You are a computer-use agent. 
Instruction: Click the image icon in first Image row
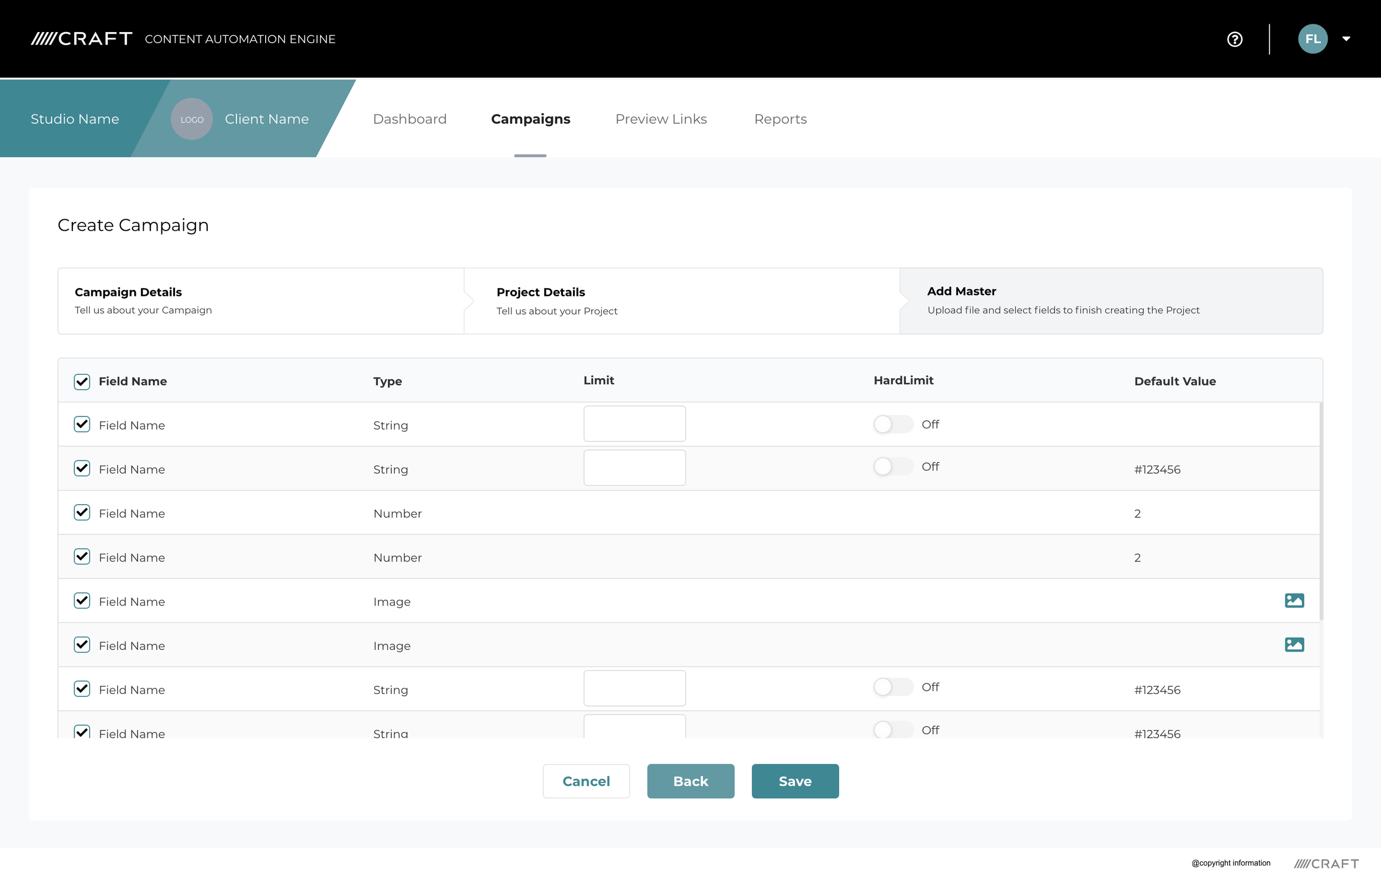[1294, 600]
